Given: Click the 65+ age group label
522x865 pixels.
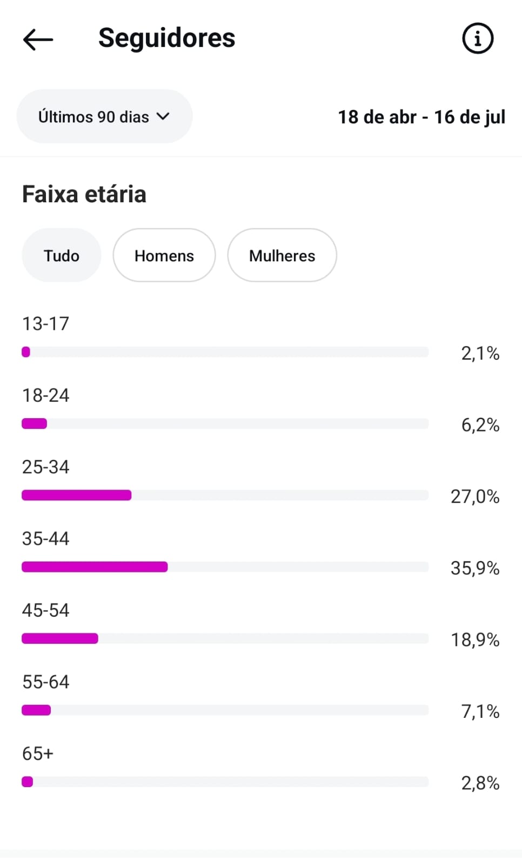Looking at the screenshot, I should click(38, 754).
